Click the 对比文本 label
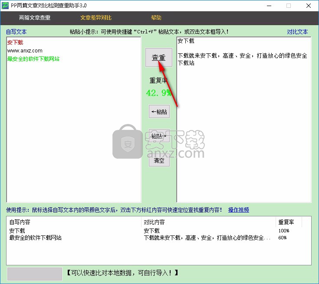The image size is (319, 284). [297, 32]
